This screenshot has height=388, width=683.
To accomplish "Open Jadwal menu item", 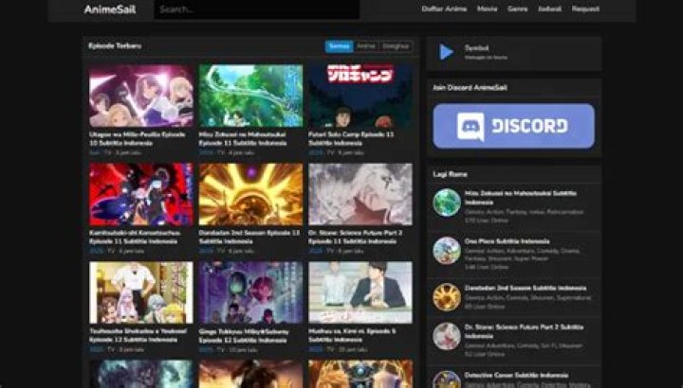I will click(549, 9).
